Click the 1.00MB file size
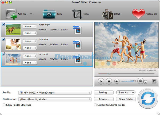Image resolution: width=160 pixels, height=115 pixels. (x=64, y=30)
